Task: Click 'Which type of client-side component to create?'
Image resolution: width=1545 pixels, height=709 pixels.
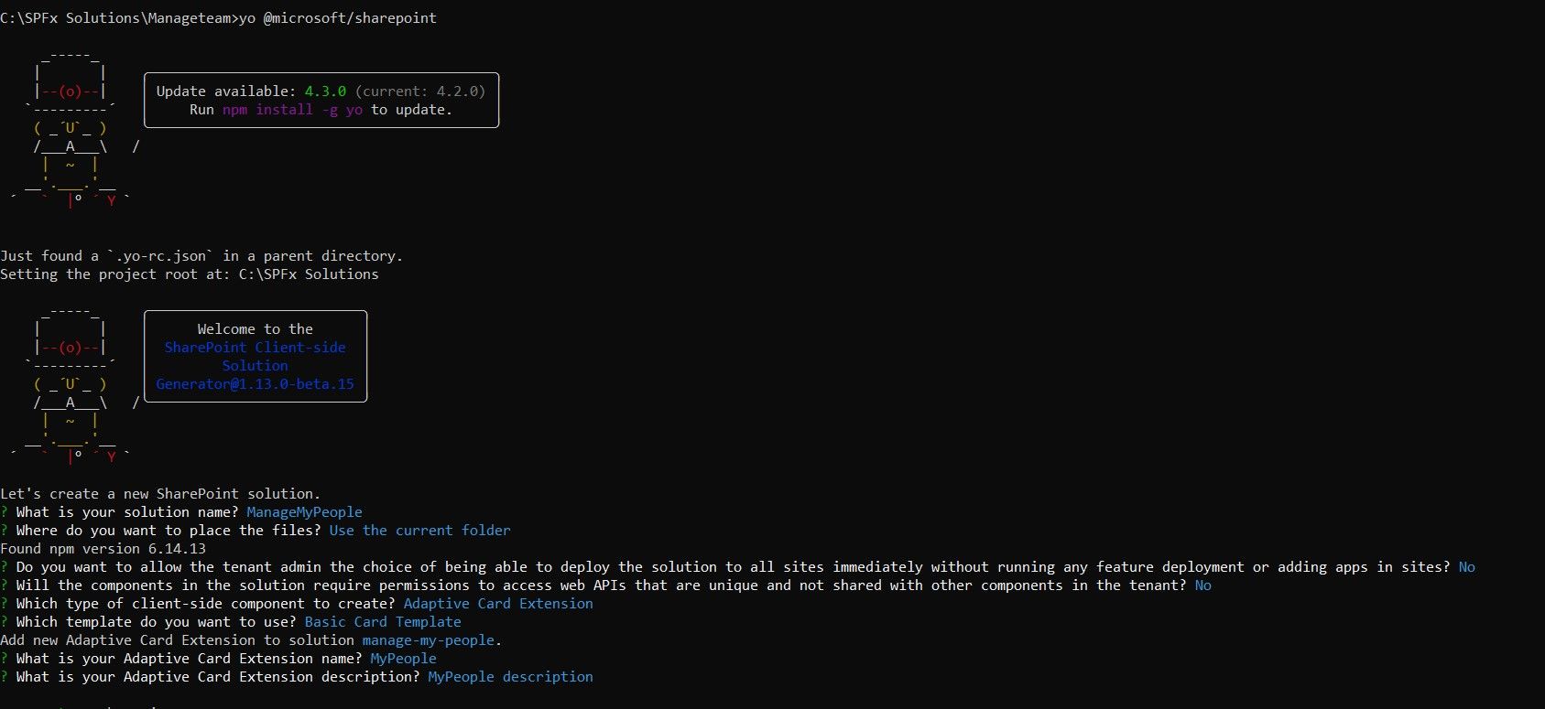Action: point(205,604)
